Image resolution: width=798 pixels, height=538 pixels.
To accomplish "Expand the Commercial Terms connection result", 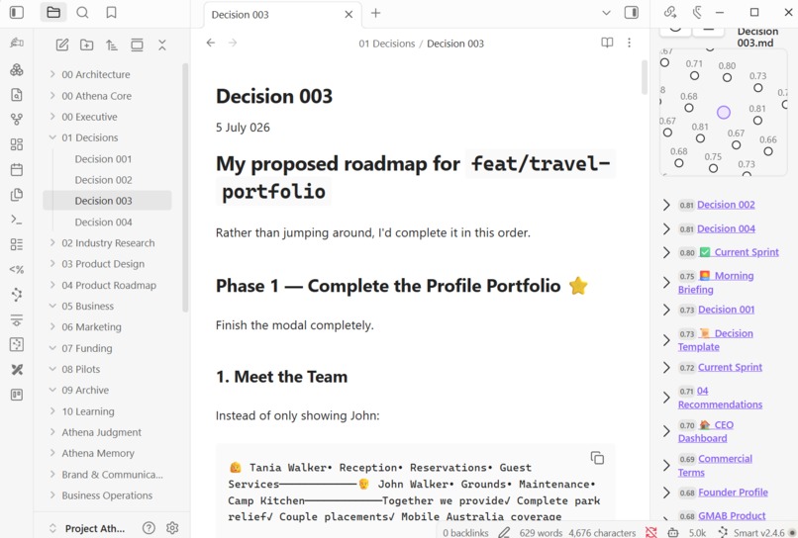I will [x=666, y=465].
